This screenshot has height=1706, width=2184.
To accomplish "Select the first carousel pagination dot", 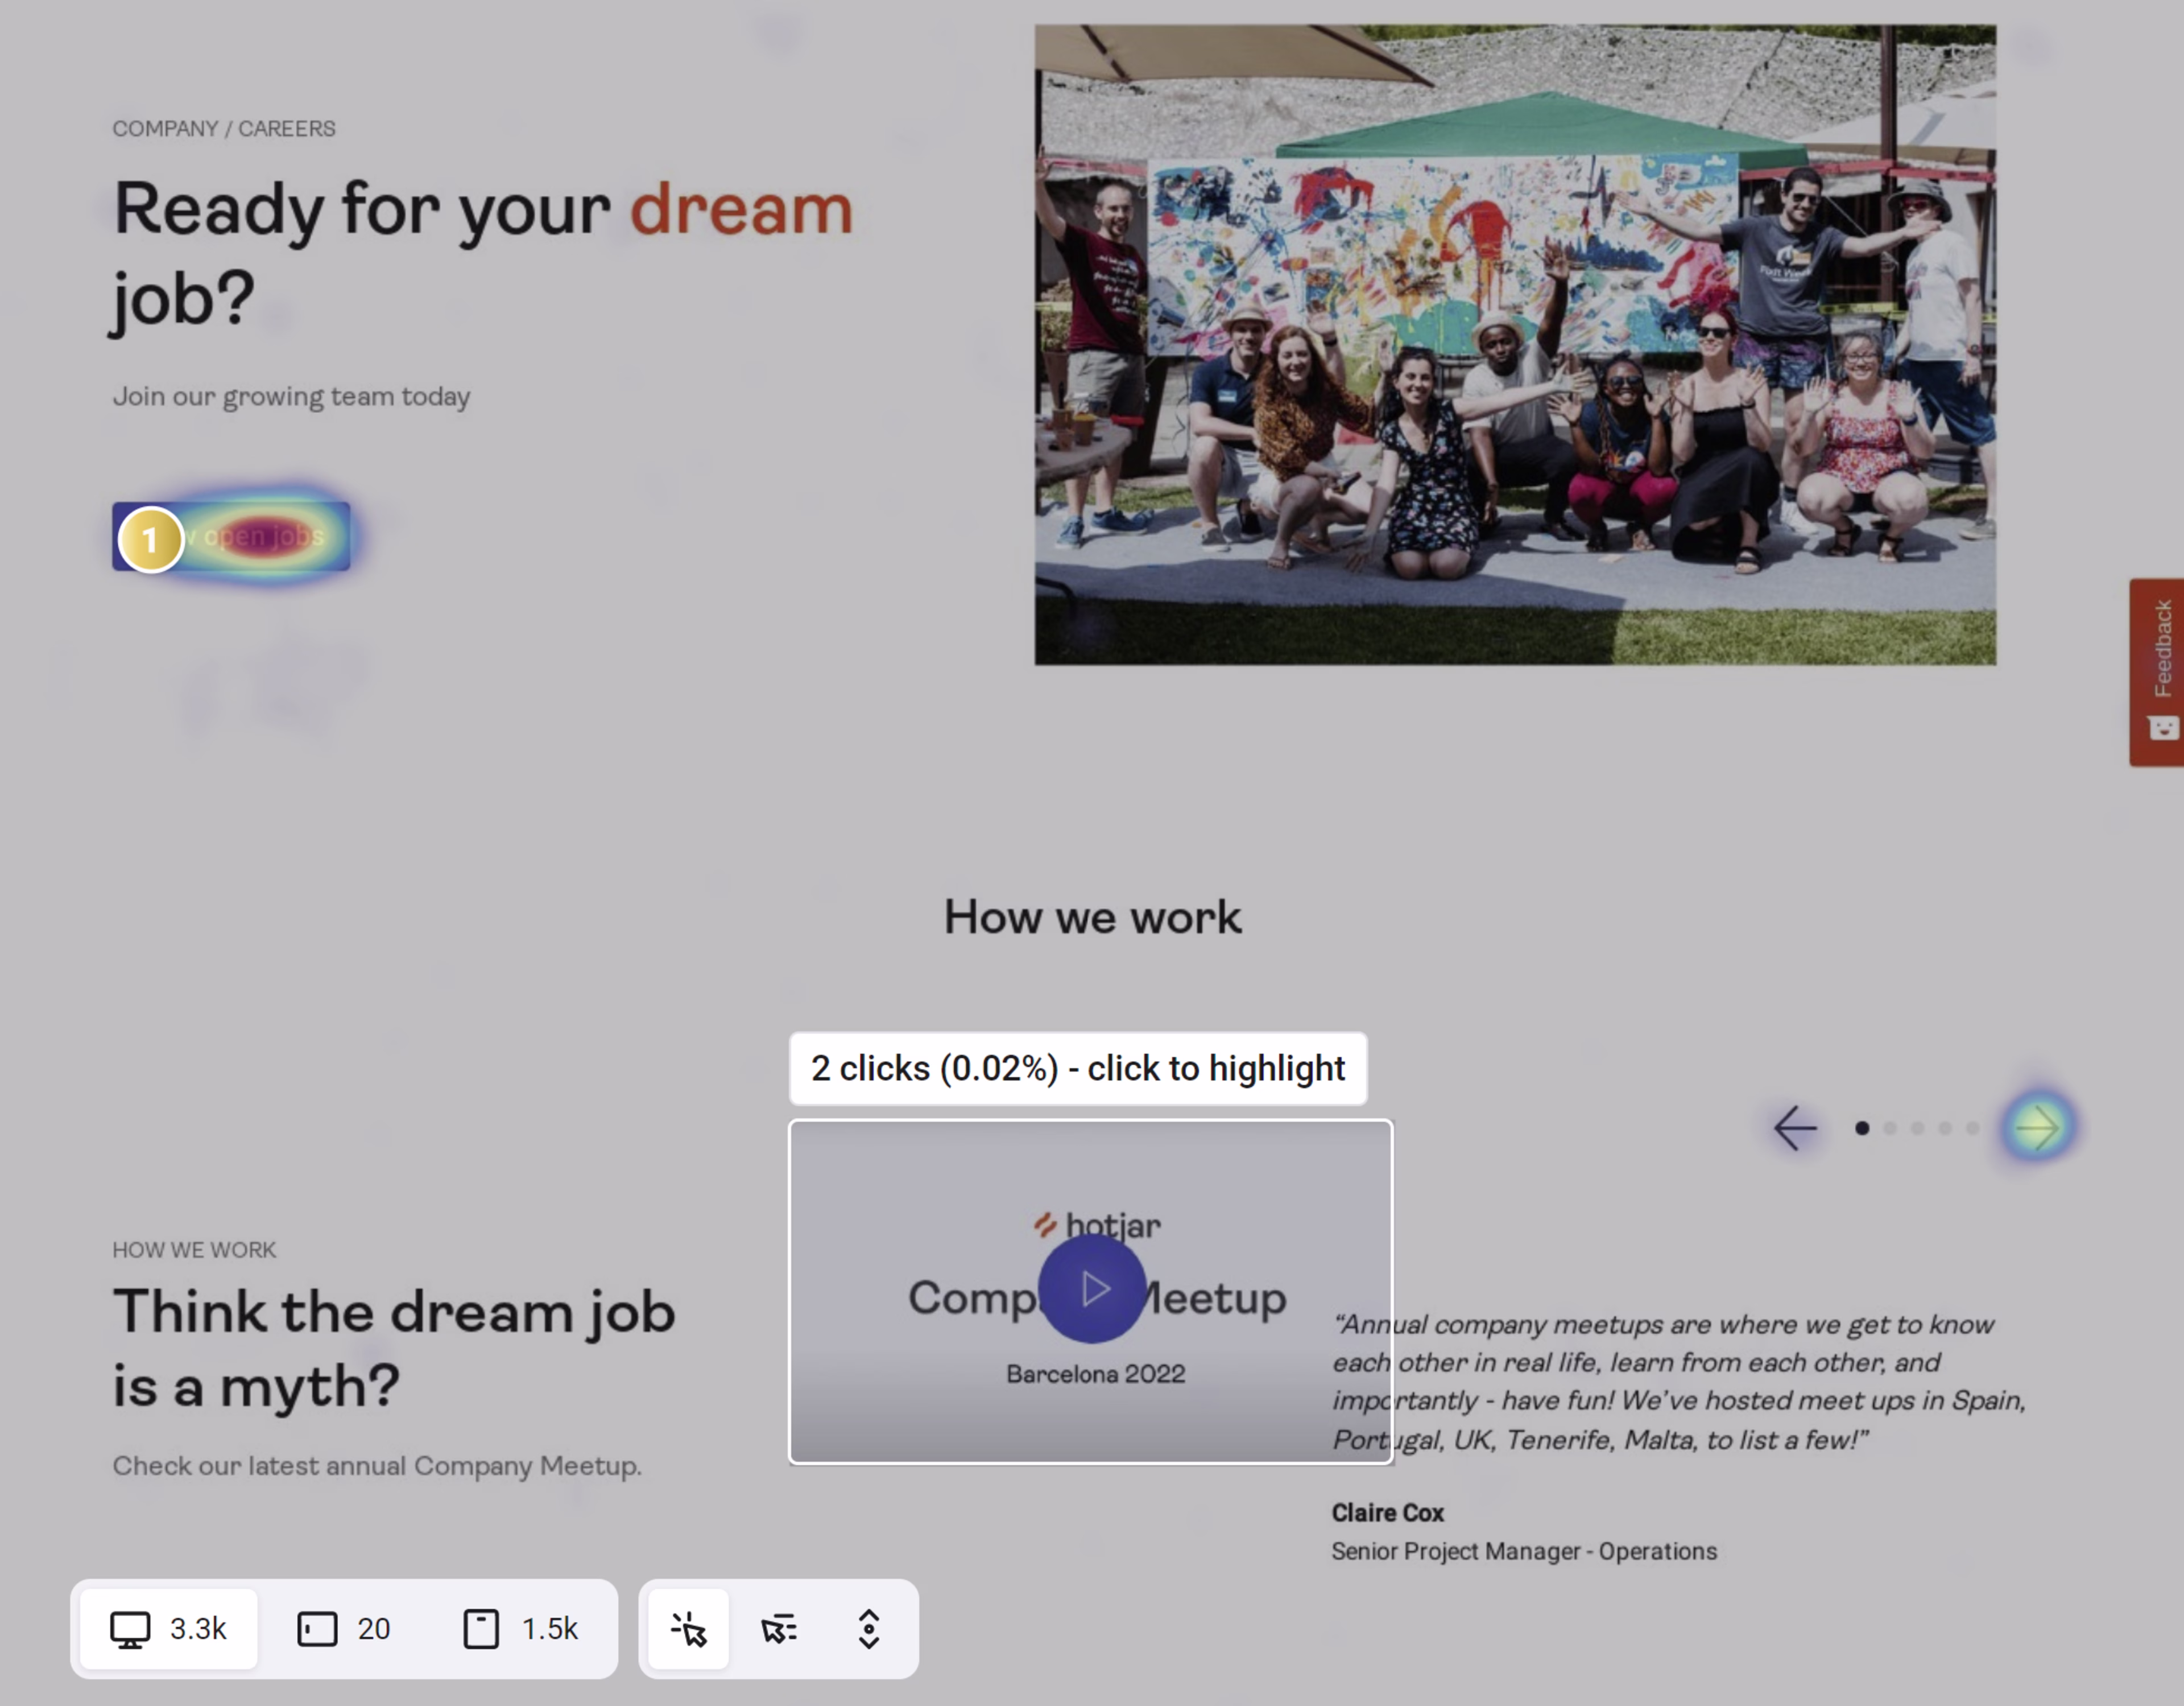I will pos(1862,1128).
